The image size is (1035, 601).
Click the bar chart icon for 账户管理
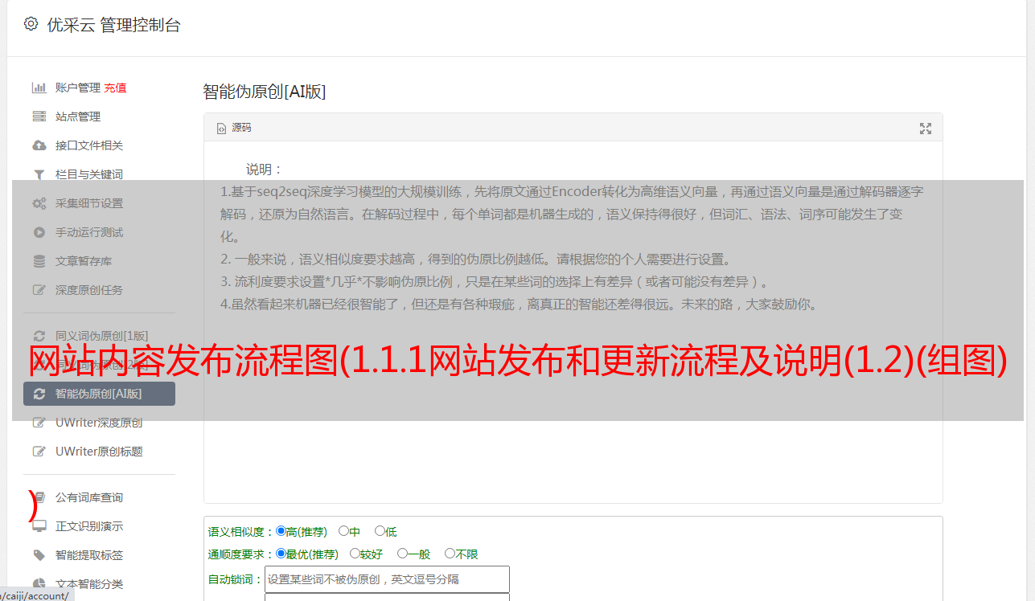pyautogui.click(x=39, y=88)
